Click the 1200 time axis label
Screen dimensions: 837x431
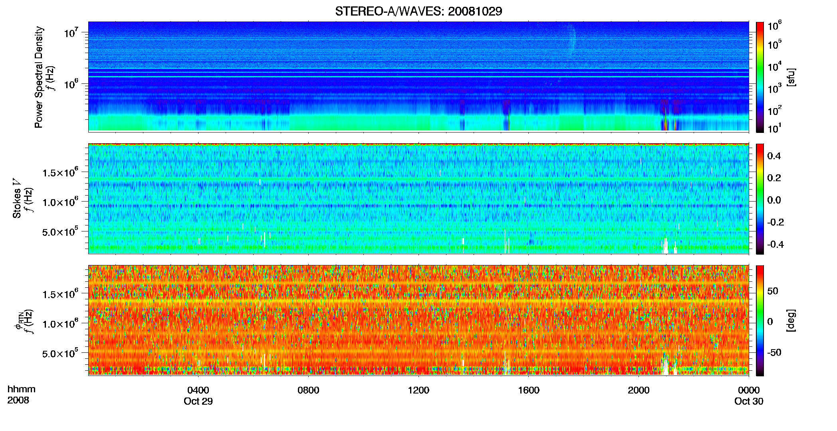coord(418,390)
